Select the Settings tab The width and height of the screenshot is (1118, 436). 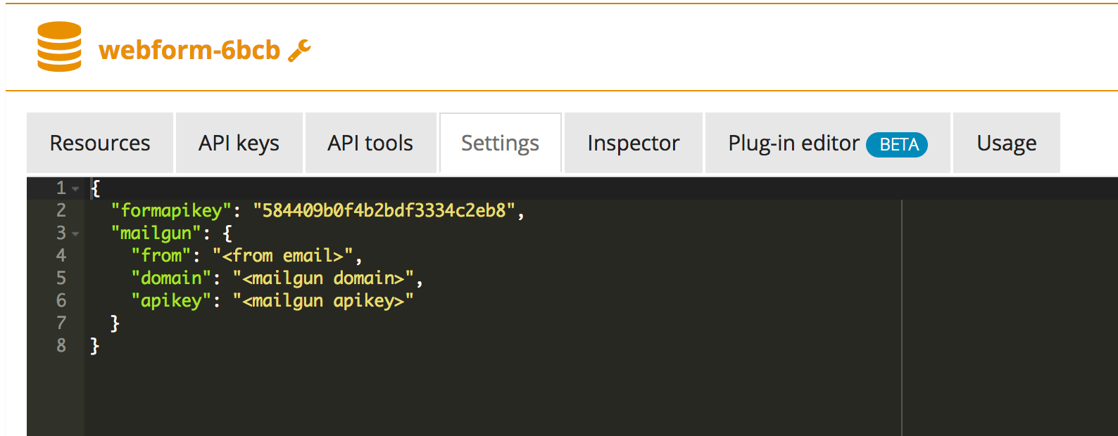click(500, 143)
